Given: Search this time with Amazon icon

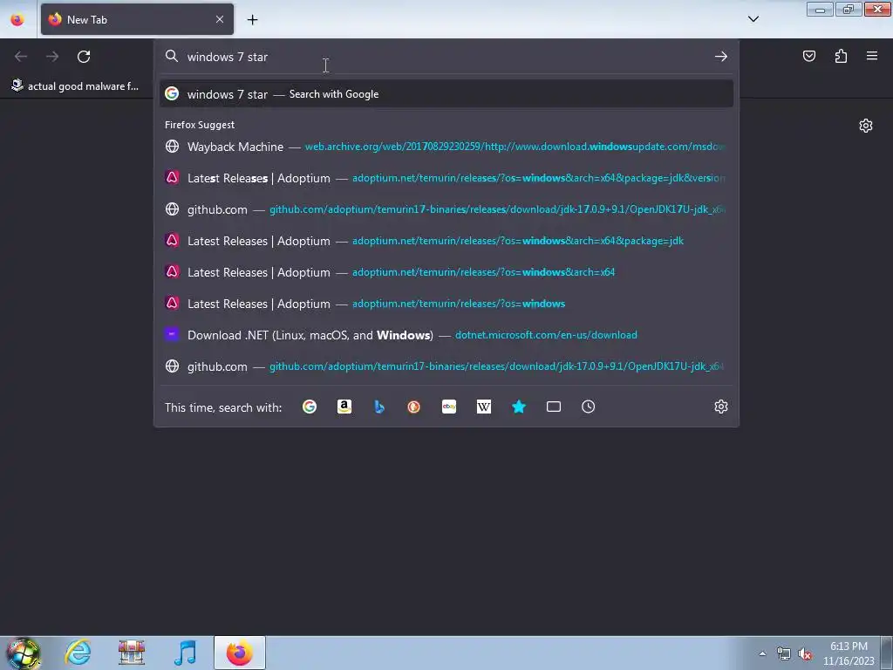Looking at the screenshot, I should click(x=344, y=407).
